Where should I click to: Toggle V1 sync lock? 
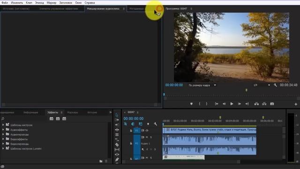click(142, 131)
